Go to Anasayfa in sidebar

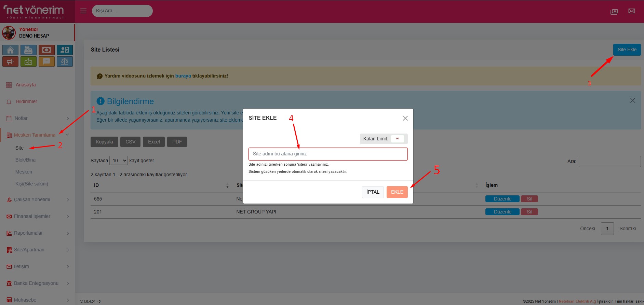(x=26, y=85)
